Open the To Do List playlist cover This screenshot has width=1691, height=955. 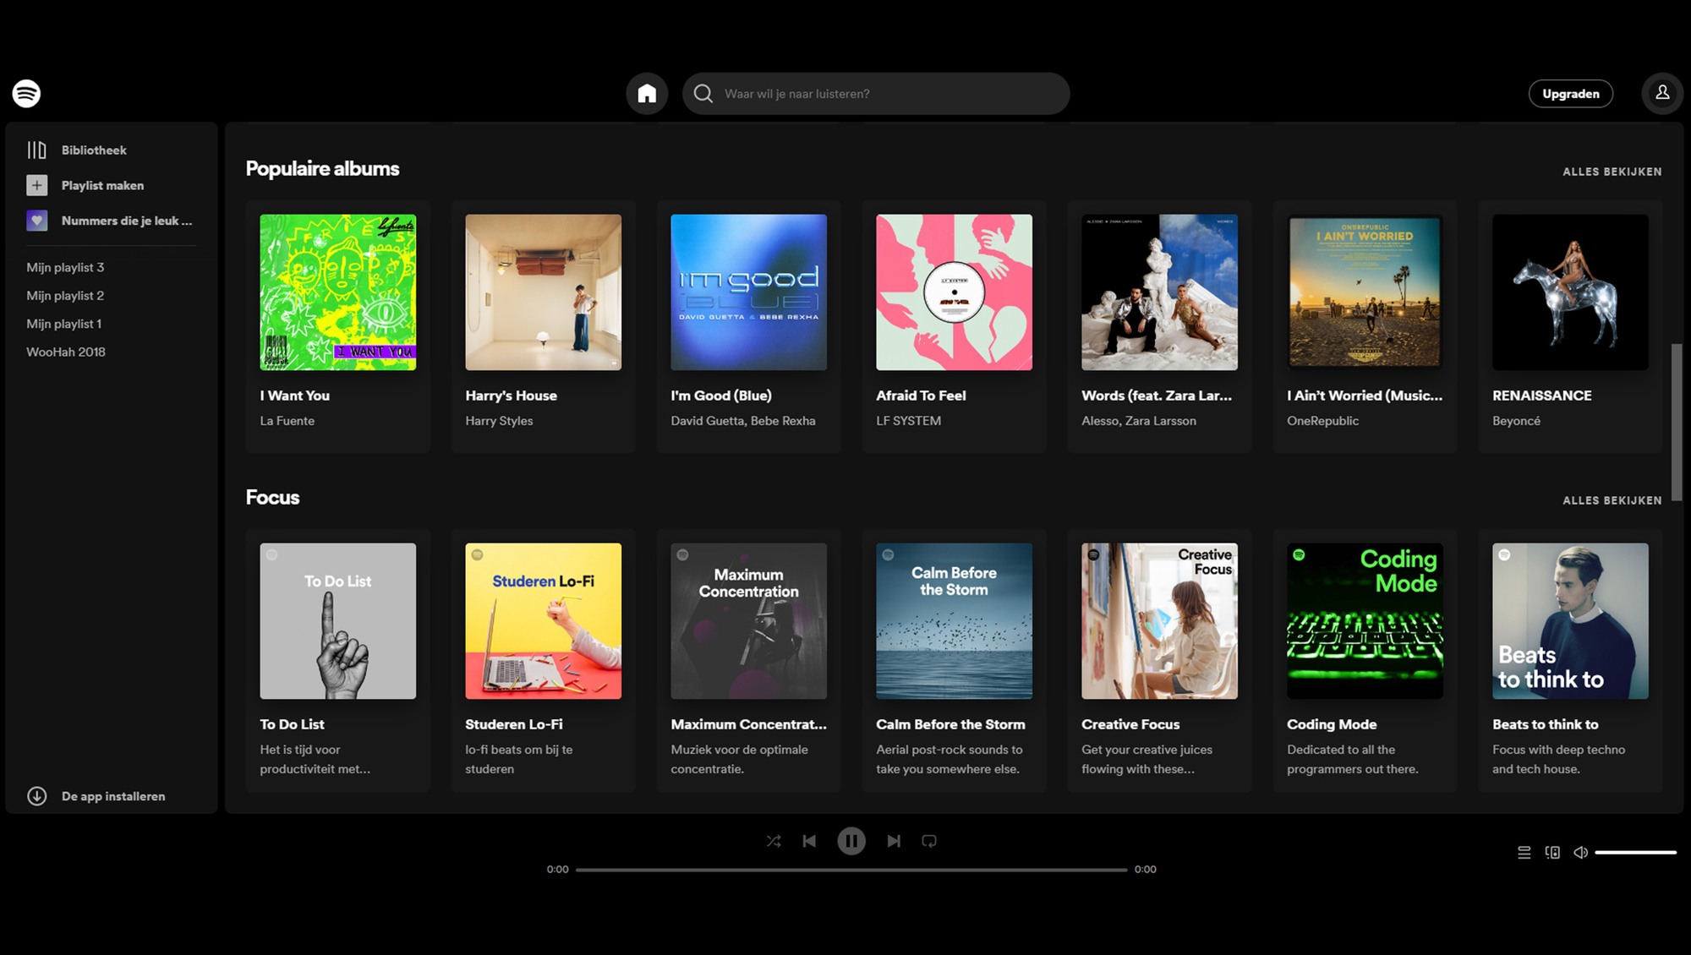coord(337,620)
